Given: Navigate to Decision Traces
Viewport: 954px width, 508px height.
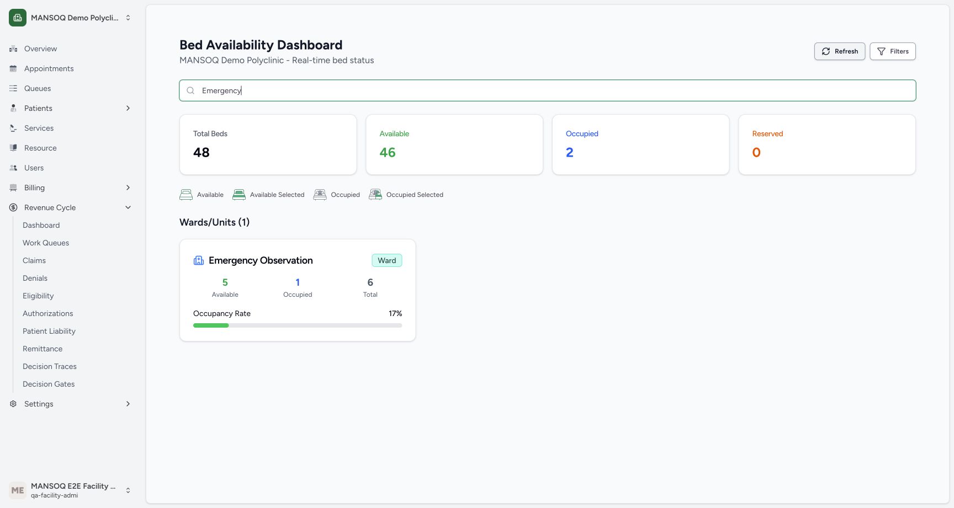Looking at the screenshot, I should click(50, 366).
